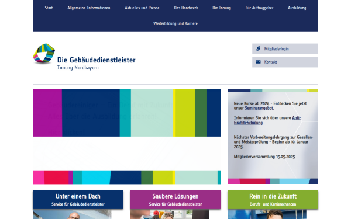
Task: Open the Saubere Lösungen card header
Action: click(175, 200)
